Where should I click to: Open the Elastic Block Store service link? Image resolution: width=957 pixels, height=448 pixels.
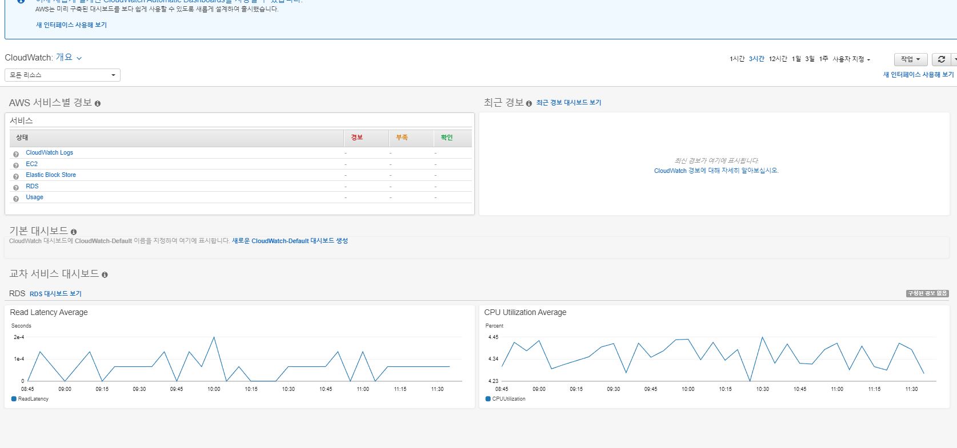51,175
